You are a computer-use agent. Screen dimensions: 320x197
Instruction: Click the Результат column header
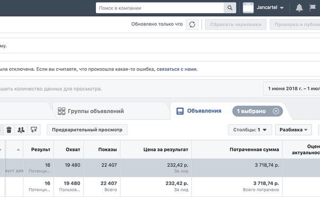38,149
